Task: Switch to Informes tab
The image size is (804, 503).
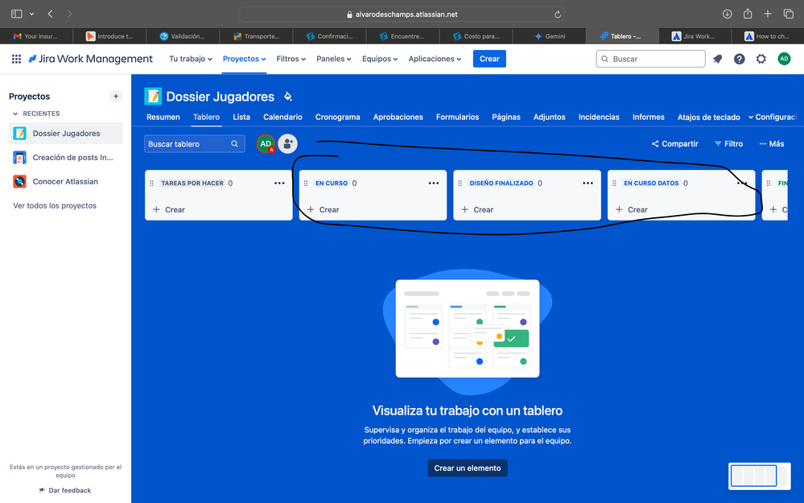Action: pyautogui.click(x=648, y=118)
